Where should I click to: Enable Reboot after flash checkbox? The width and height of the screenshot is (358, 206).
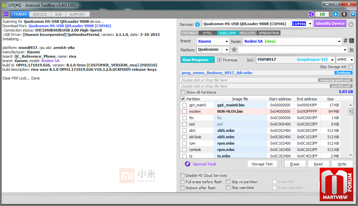[182, 188]
